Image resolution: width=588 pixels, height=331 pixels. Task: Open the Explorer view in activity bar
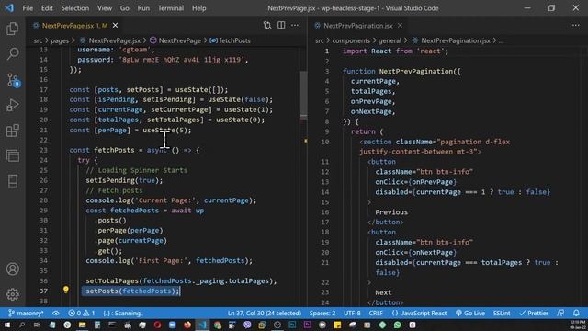[x=12, y=29]
